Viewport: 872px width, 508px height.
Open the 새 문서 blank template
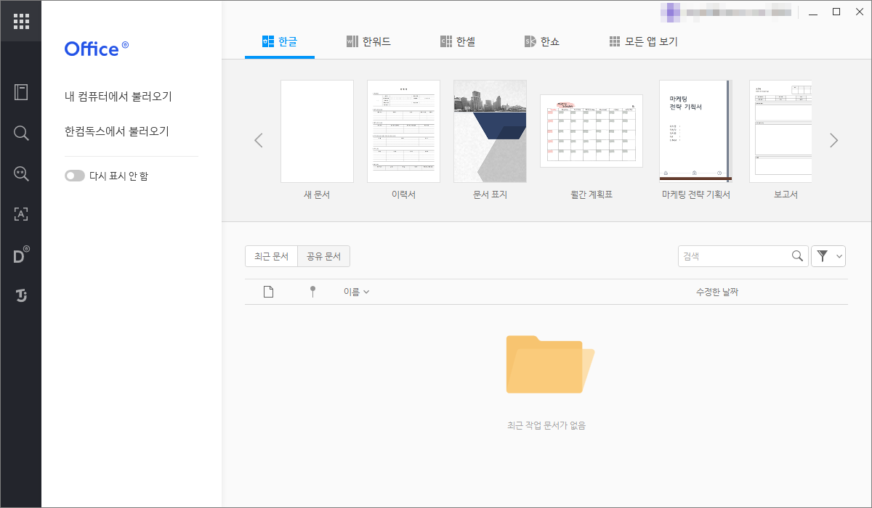click(x=317, y=131)
